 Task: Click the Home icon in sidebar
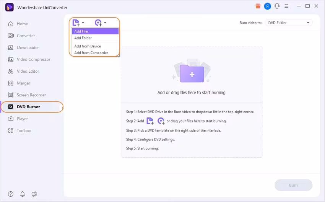tap(11, 24)
